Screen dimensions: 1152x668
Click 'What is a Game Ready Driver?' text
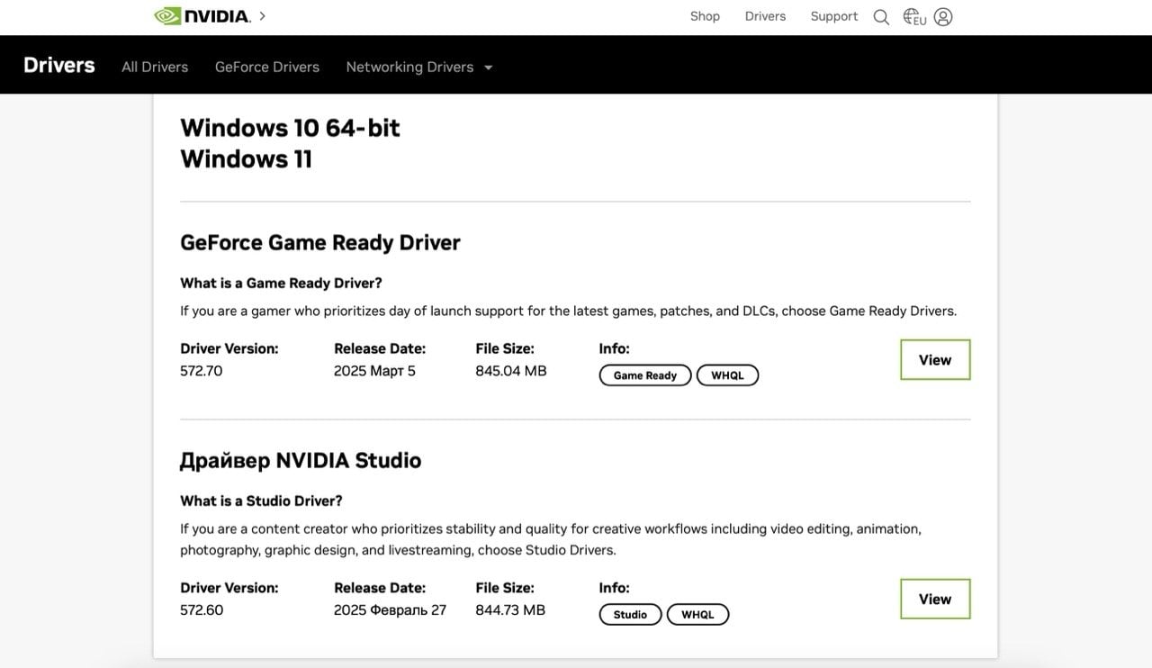[x=281, y=283]
